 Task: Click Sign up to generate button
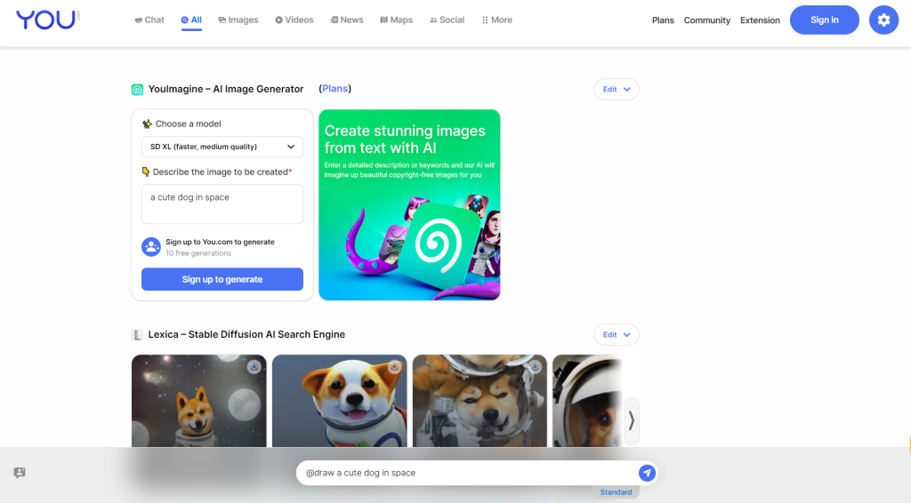click(x=222, y=279)
